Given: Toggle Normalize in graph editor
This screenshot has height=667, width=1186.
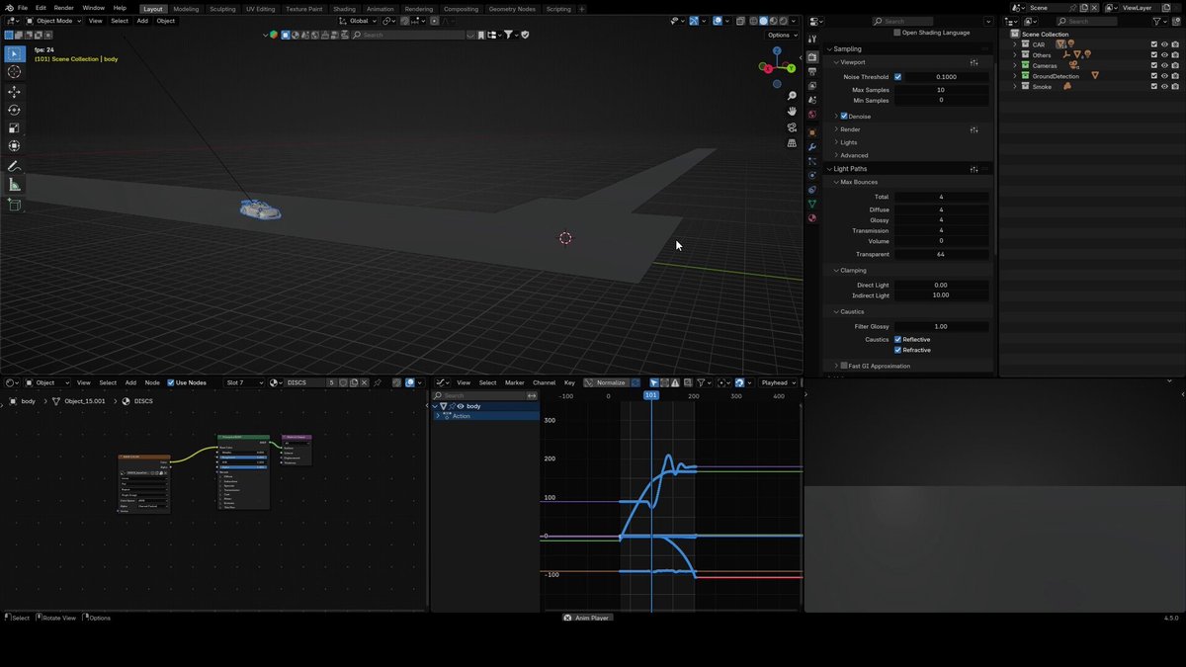Looking at the screenshot, I should [x=606, y=382].
